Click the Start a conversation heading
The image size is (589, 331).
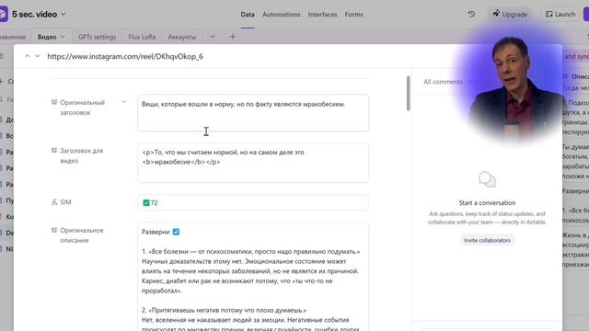[x=487, y=202]
